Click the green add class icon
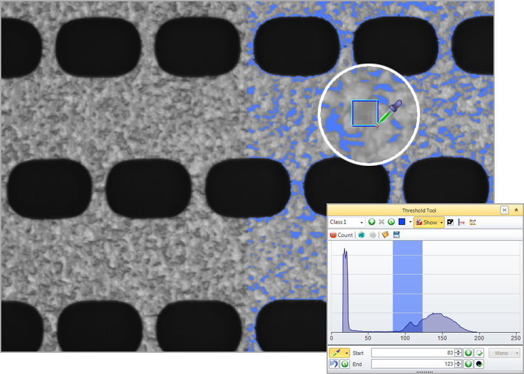The image size is (524, 374). pos(372,222)
